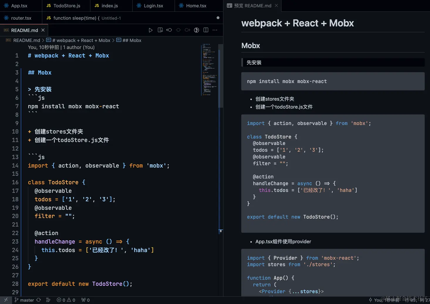This screenshot has height=304, width=430.
Task: Close the README.md editor tab
Action: pyautogui.click(x=43, y=30)
